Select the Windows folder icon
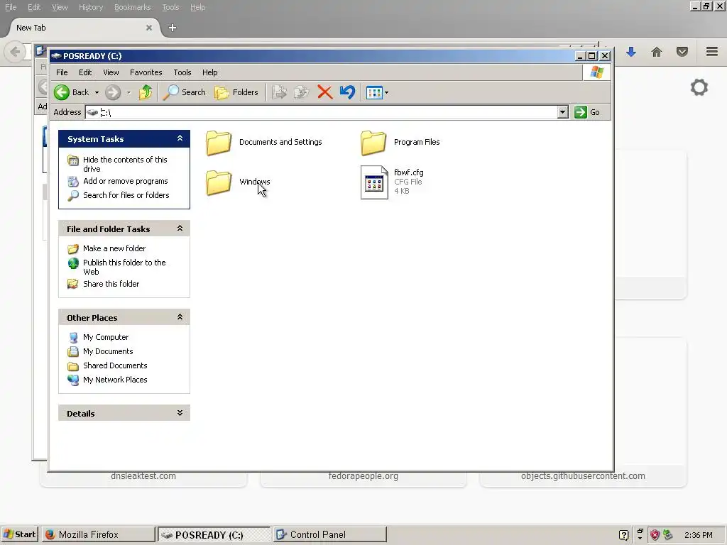Image resolution: width=727 pixels, height=545 pixels. pyautogui.click(x=219, y=182)
